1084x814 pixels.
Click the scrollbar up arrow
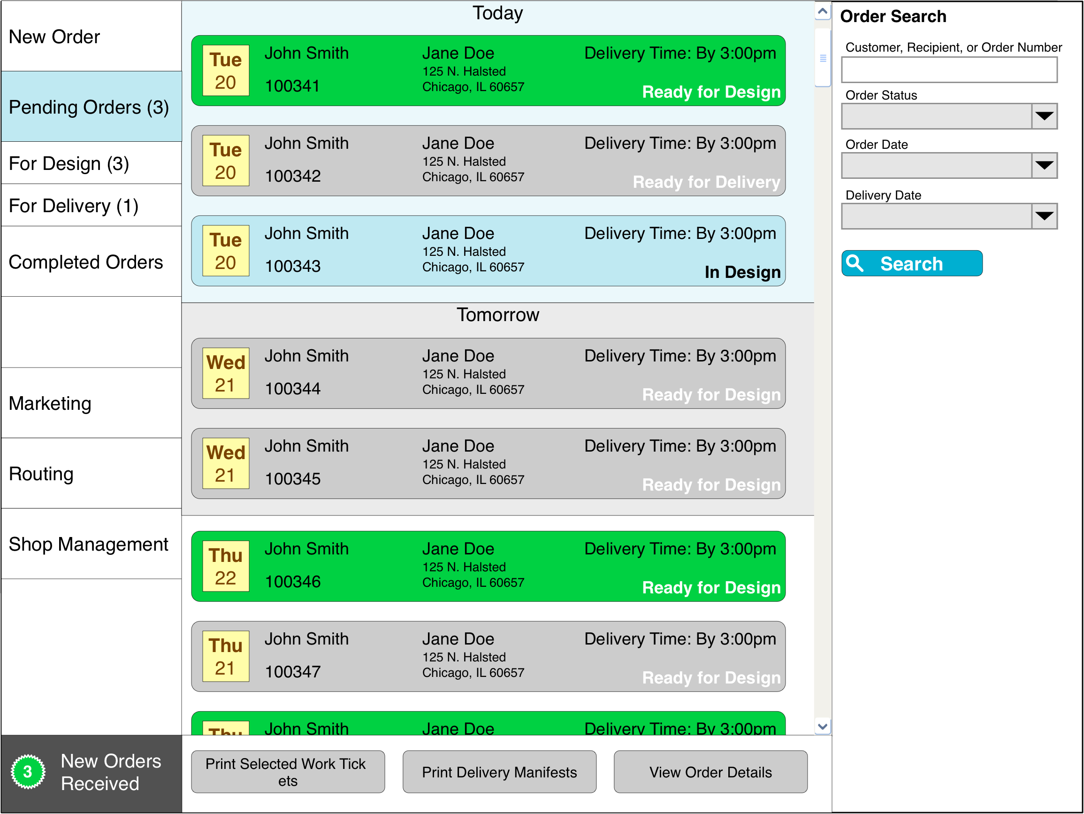coord(822,11)
